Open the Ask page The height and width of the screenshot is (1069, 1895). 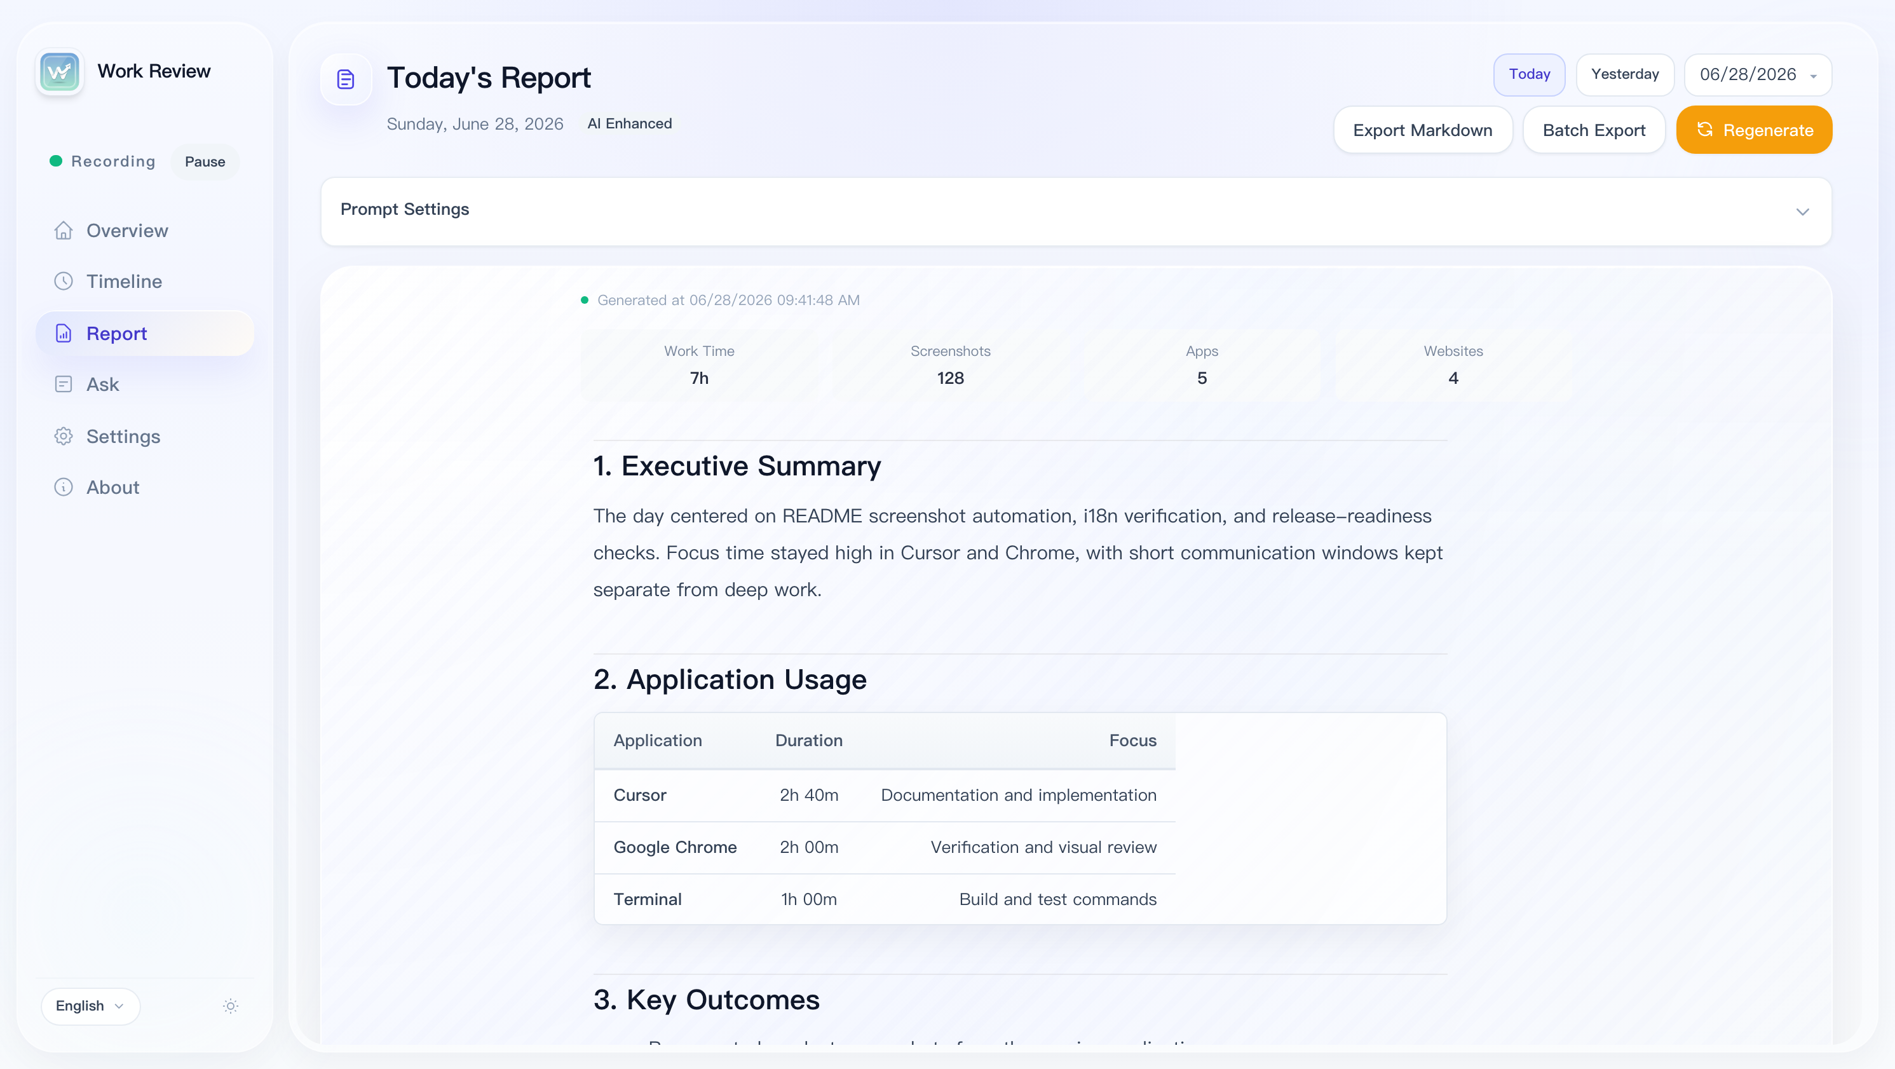(x=145, y=384)
